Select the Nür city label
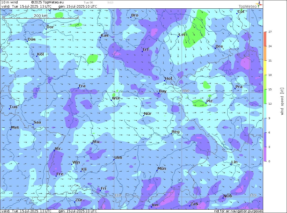This screenshot has width=287, height=213. [x=148, y=114]
